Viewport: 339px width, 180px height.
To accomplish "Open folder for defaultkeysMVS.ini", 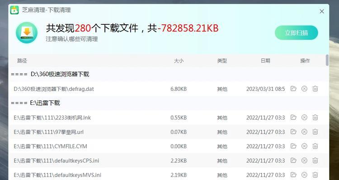I will click(x=293, y=175).
